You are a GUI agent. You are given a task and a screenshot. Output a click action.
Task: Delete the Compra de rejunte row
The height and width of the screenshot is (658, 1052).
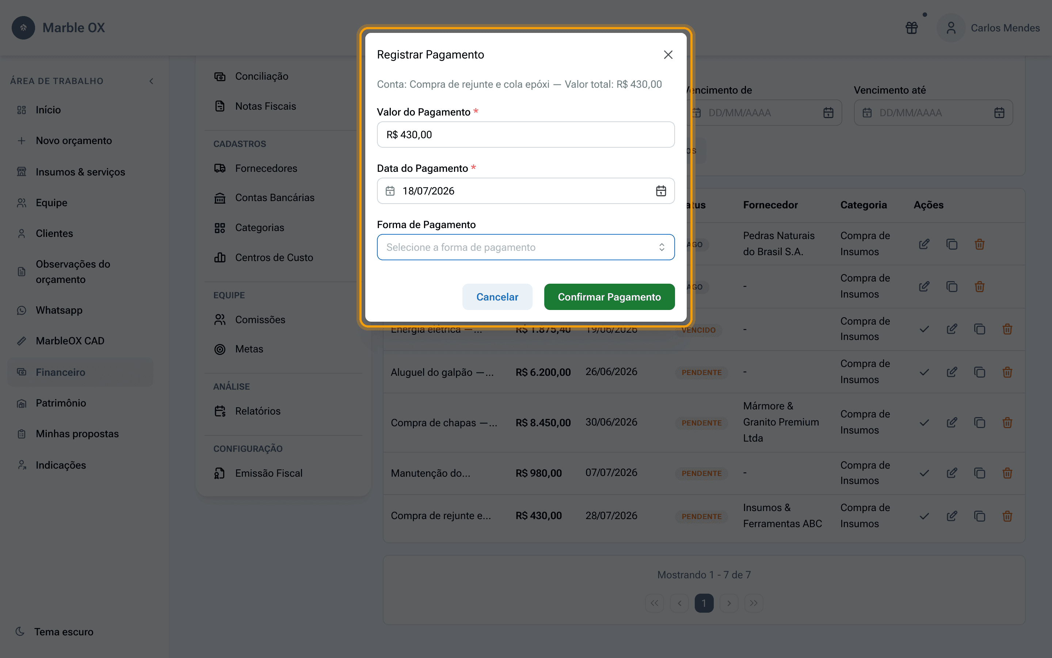click(x=1007, y=516)
